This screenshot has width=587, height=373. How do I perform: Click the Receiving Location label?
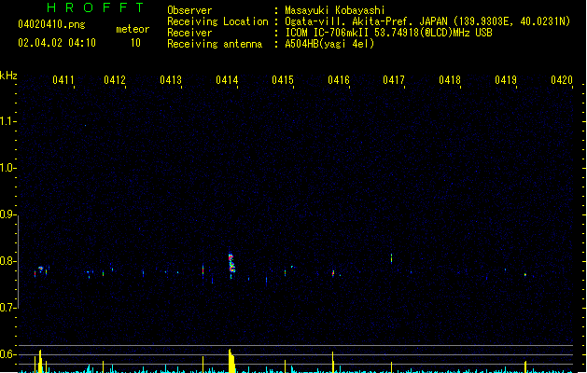tap(217, 21)
